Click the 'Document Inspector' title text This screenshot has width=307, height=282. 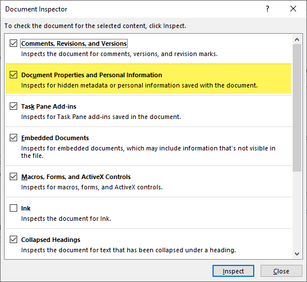pos(36,9)
